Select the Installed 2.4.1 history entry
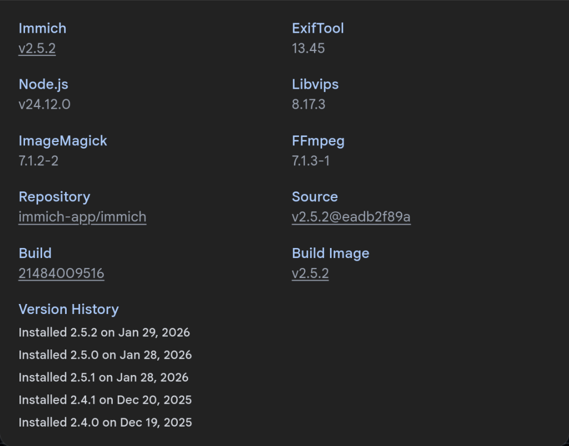 tap(105, 400)
